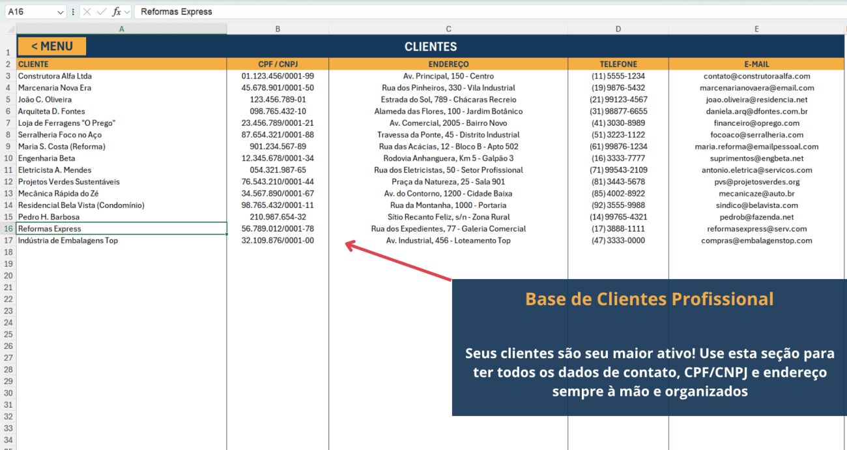This screenshot has height=450, width=847.
Task: Select the CPF/CNPJ column header cell
Action: tap(278, 64)
